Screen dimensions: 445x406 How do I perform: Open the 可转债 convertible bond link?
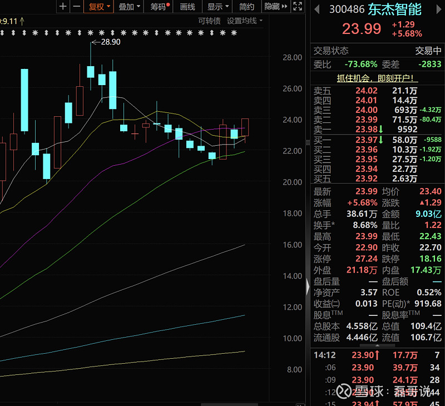point(209,21)
